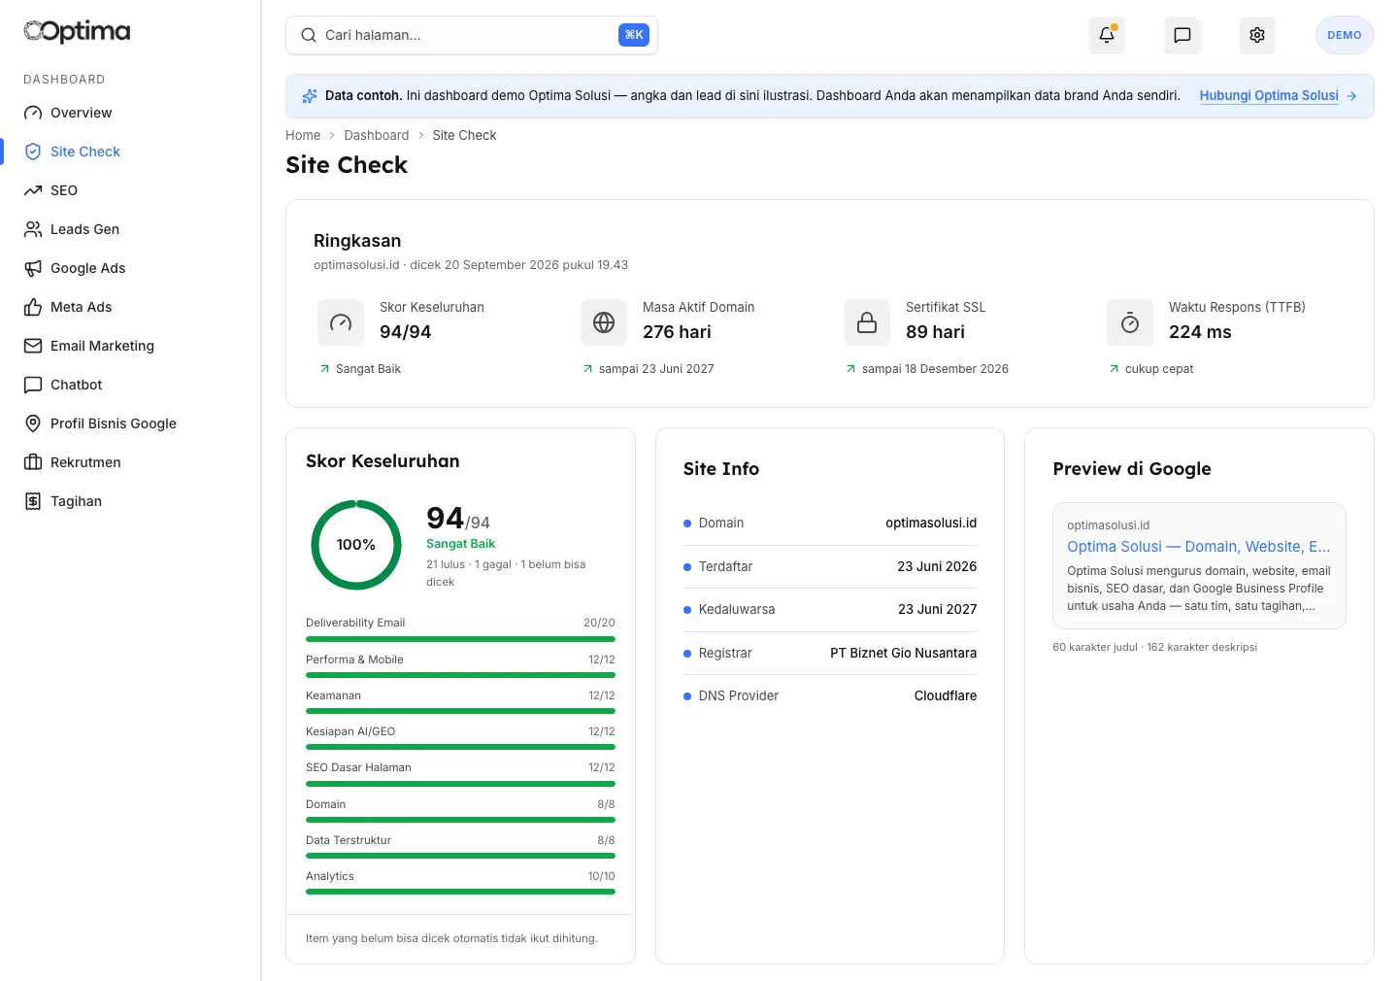This screenshot has height=981, width=1398.
Task: Click the sparkle icon in demo banner
Action: pos(310,96)
